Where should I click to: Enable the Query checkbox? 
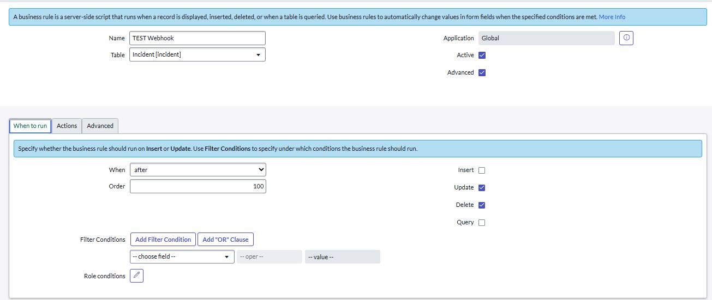pos(482,223)
